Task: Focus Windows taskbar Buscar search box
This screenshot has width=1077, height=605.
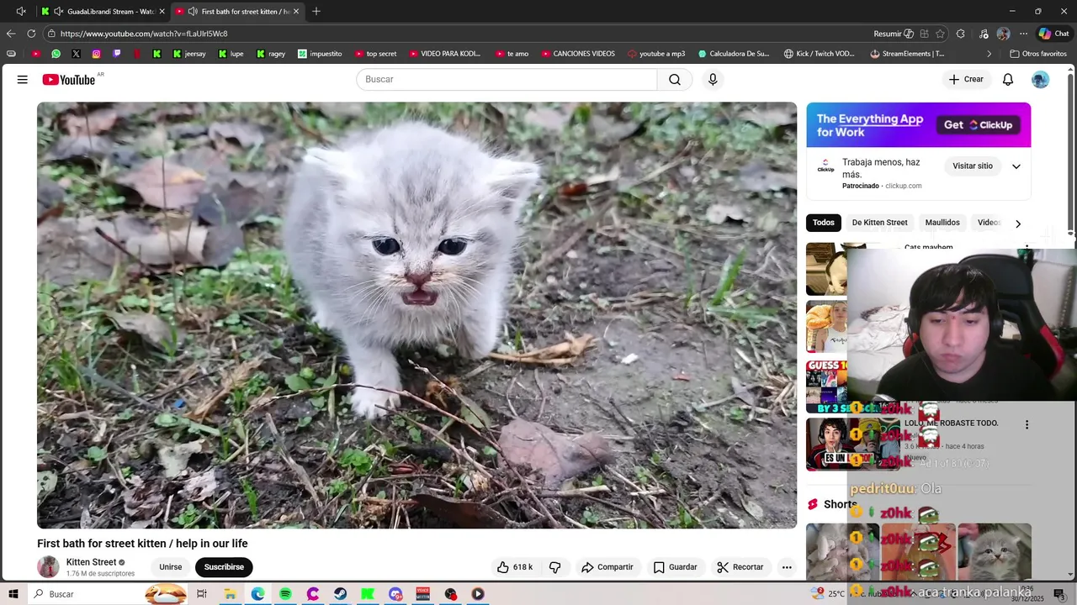Action: coord(108,594)
